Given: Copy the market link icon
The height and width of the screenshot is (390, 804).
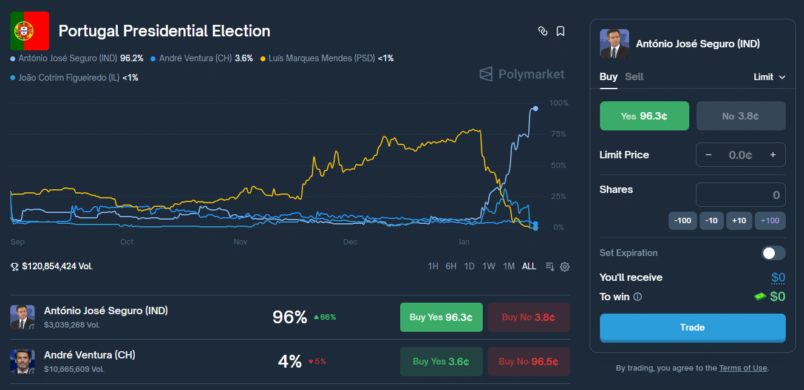Looking at the screenshot, I should click(x=543, y=31).
